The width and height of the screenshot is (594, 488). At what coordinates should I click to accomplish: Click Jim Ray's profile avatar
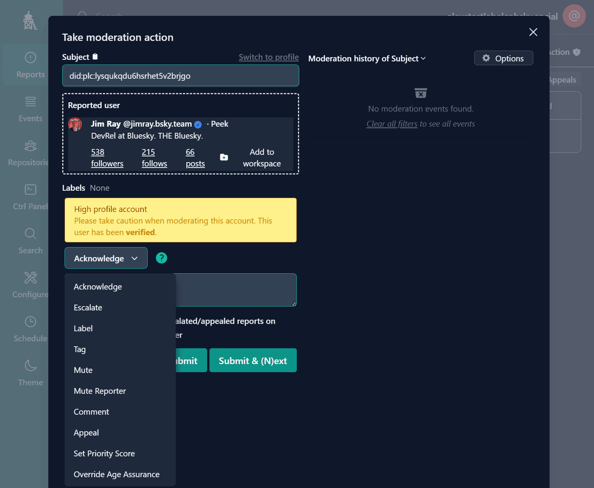pos(75,125)
